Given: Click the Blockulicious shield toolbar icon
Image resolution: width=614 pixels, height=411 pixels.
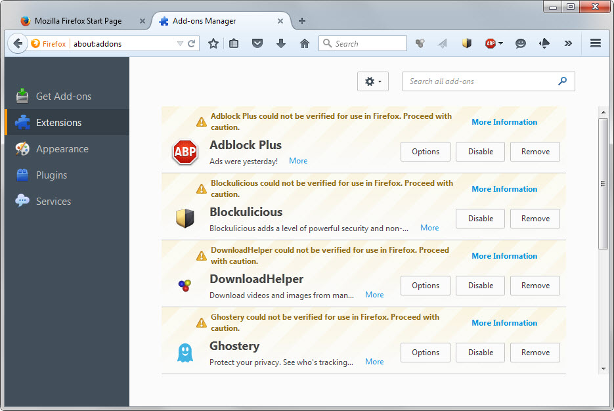Looking at the screenshot, I should click(x=466, y=43).
